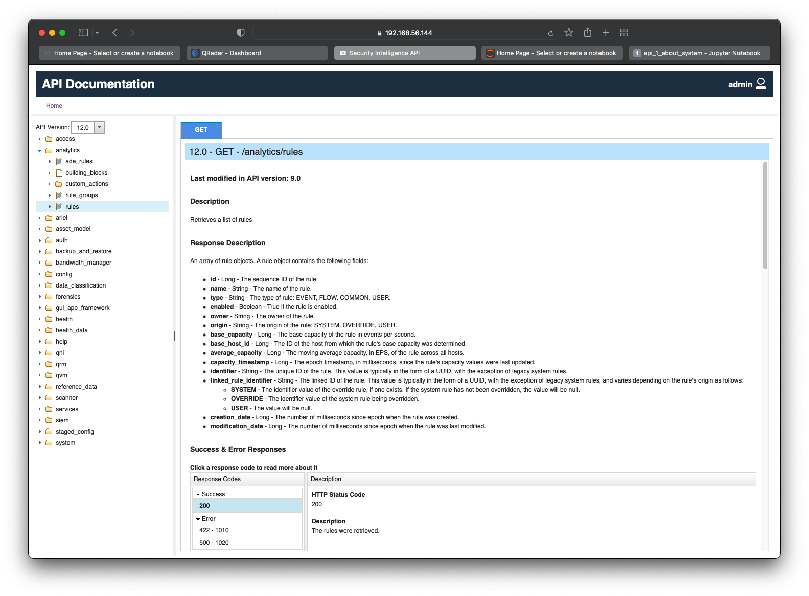Expand the ade_rules node arrow

tap(50, 161)
